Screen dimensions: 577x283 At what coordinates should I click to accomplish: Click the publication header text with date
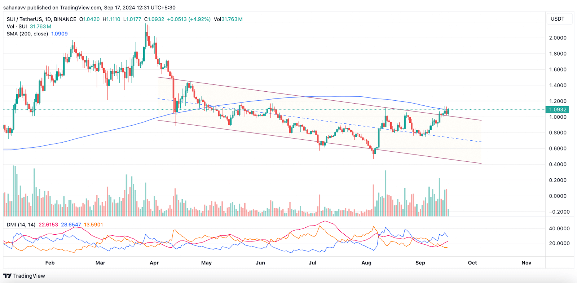(89, 8)
